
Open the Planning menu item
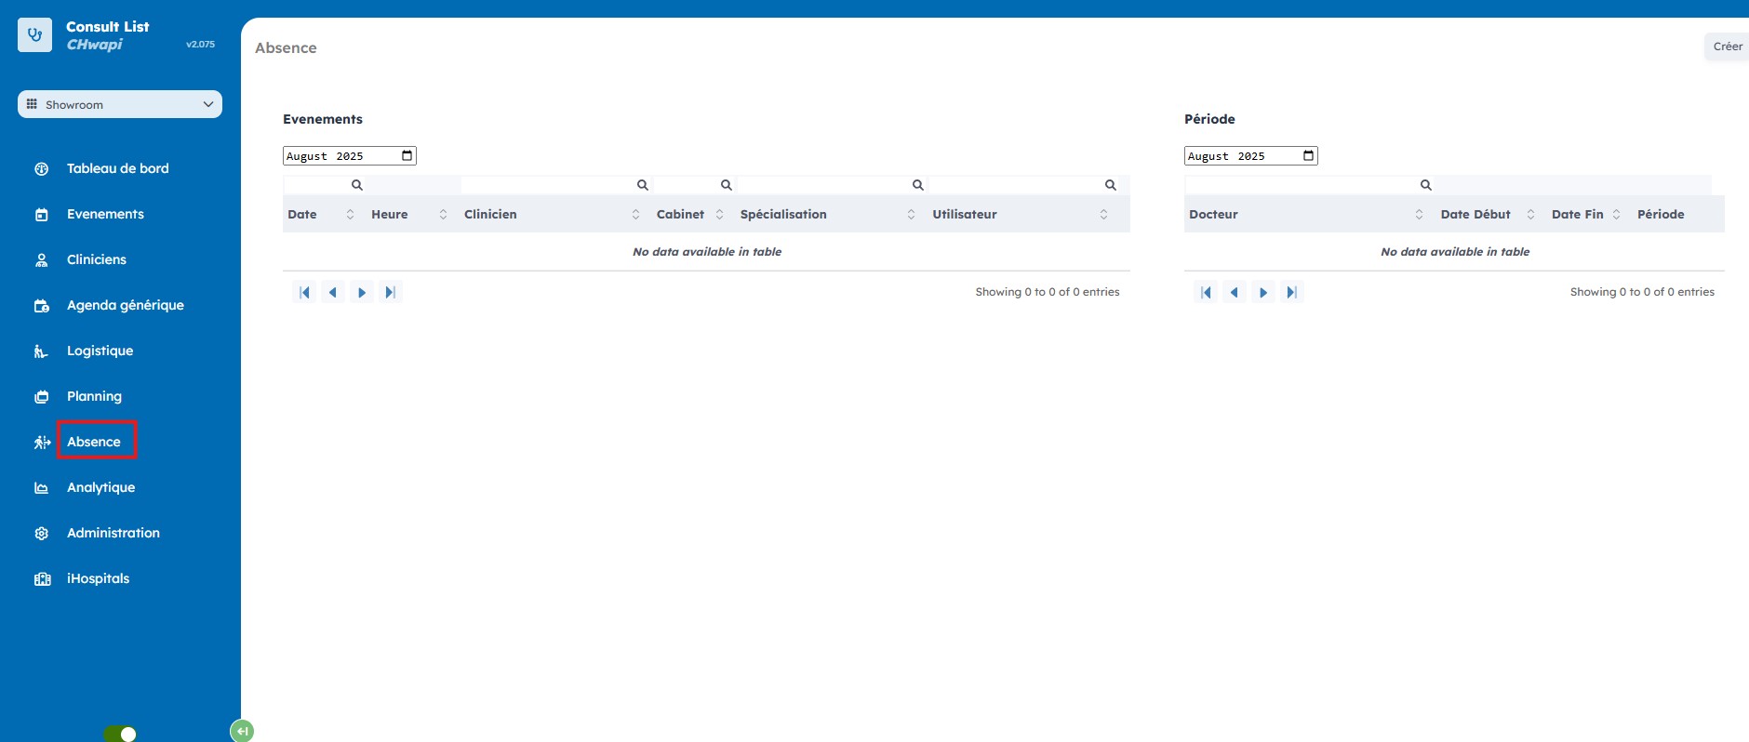pyautogui.click(x=94, y=396)
